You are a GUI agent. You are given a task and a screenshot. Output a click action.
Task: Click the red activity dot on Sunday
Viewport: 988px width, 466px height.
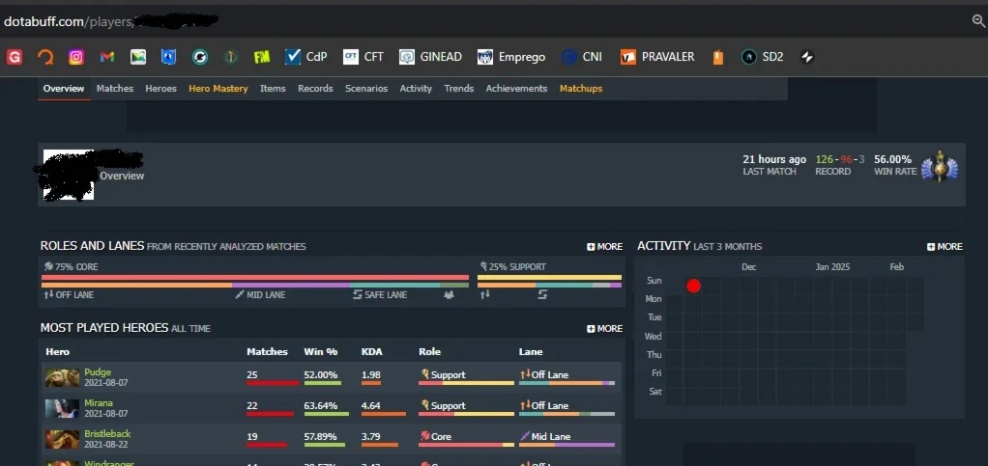tap(694, 287)
